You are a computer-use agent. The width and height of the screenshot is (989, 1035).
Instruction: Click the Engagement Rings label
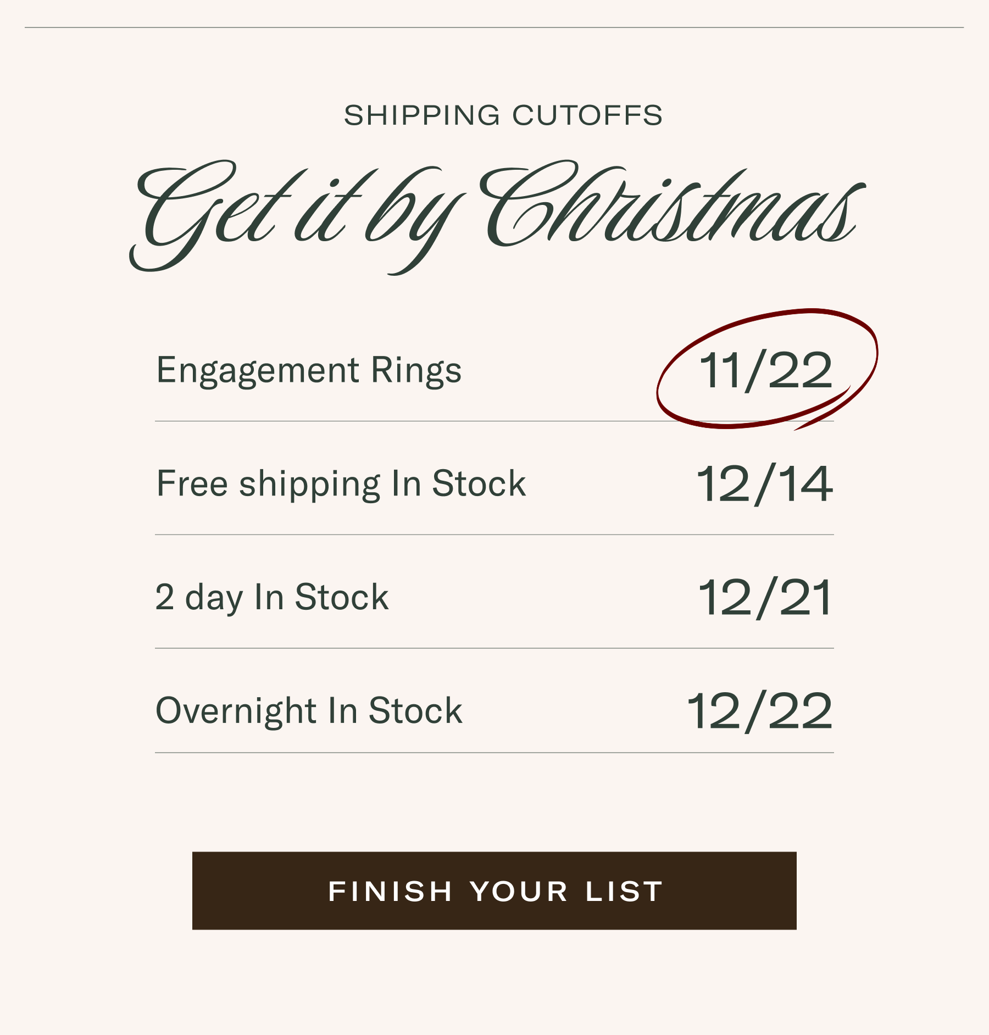coord(309,370)
